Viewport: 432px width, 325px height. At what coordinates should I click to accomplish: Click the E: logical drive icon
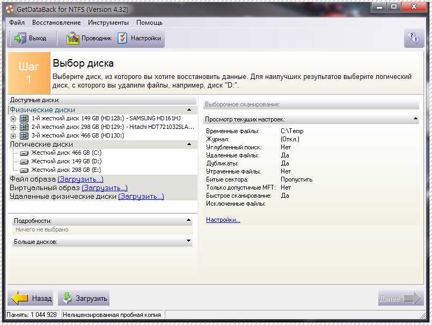tap(24, 170)
